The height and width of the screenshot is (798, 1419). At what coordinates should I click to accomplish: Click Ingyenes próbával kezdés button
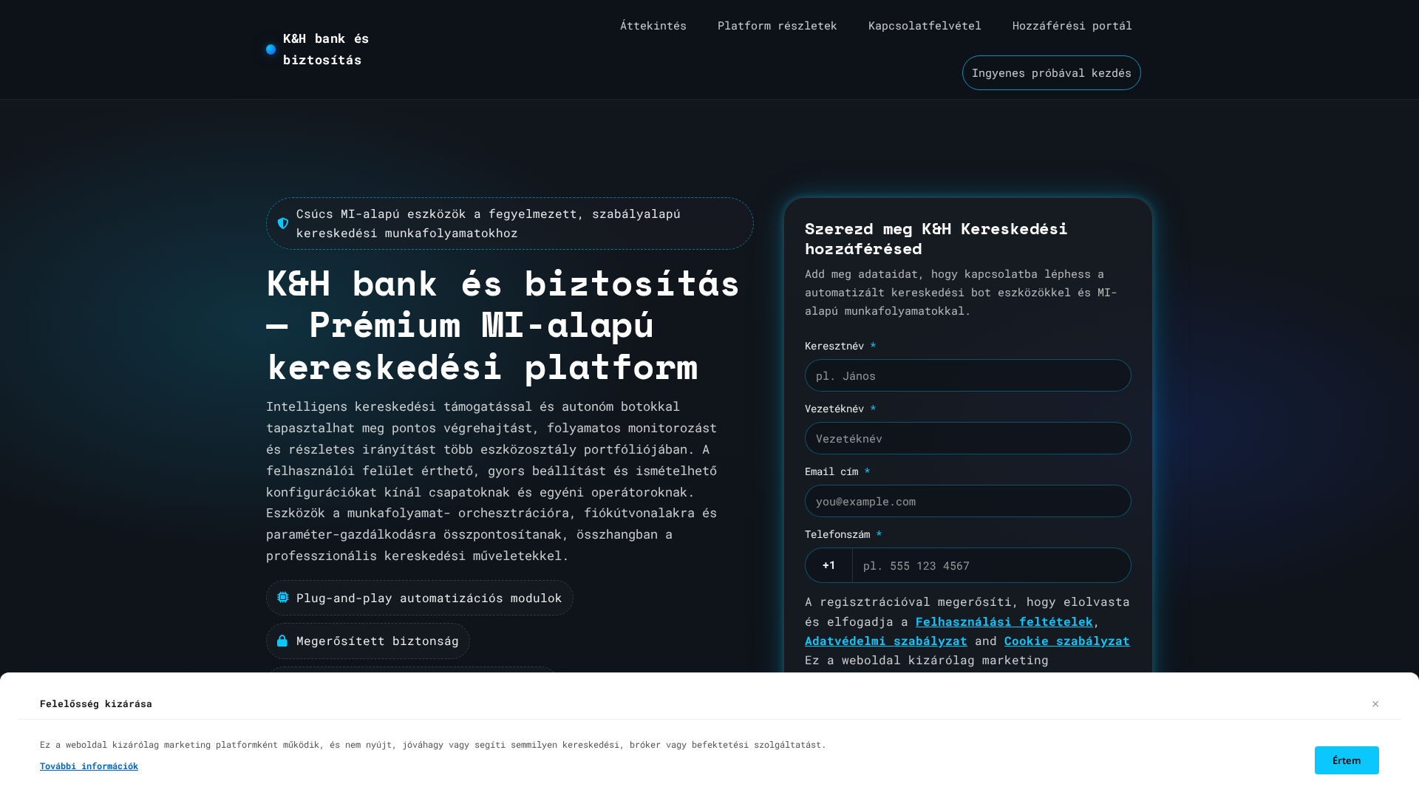(1052, 72)
